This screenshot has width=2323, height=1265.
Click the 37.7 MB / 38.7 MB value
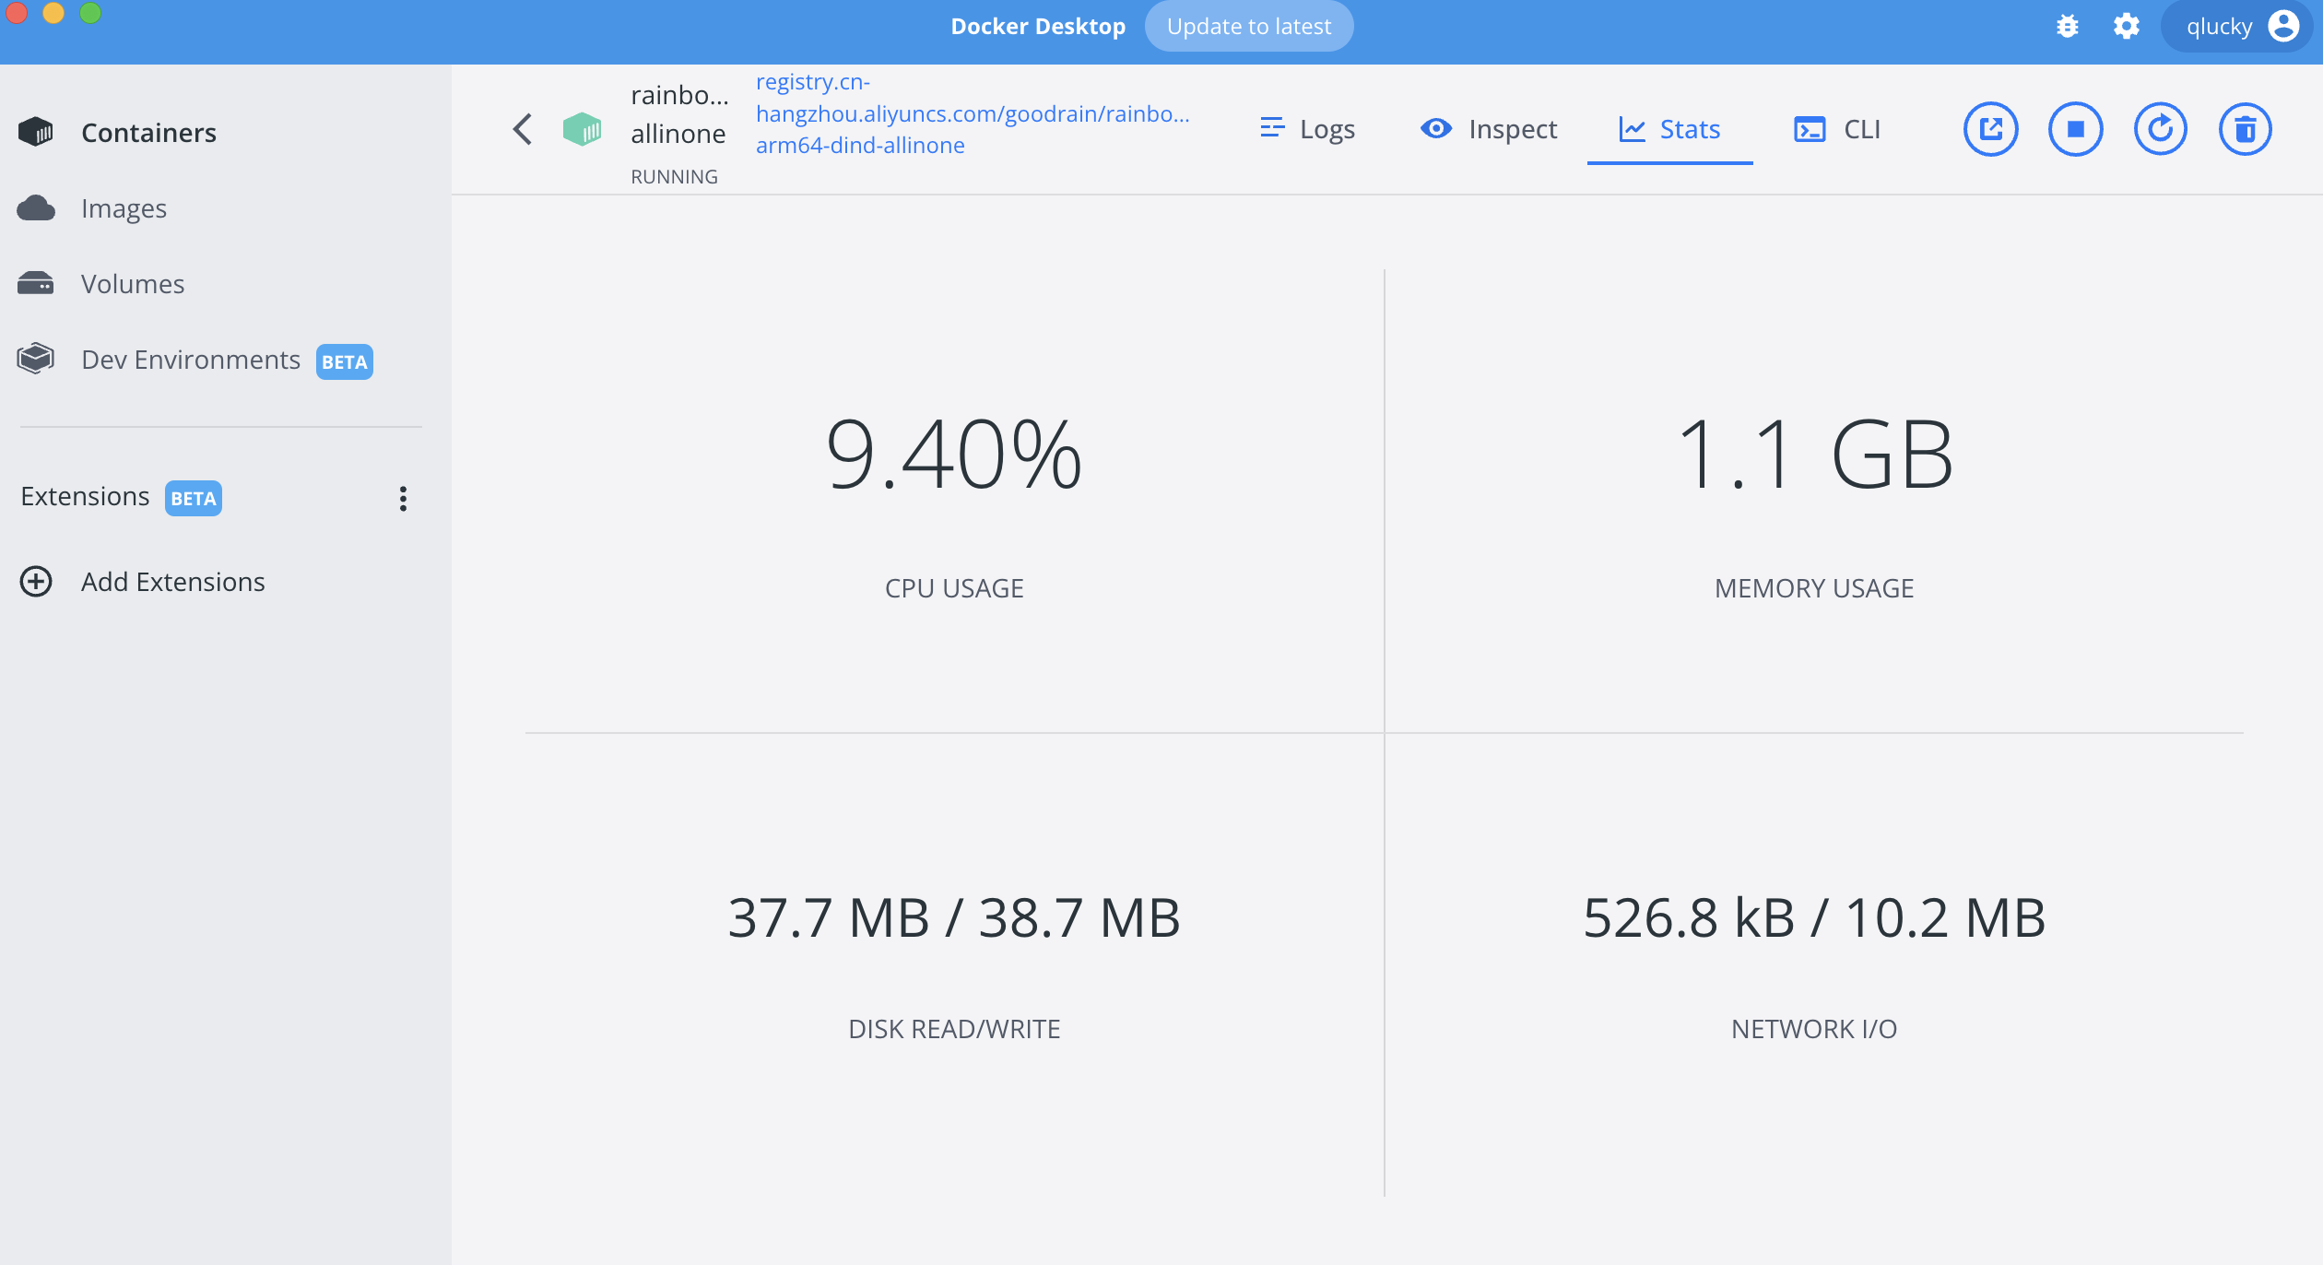pyautogui.click(x=954, y=917)
